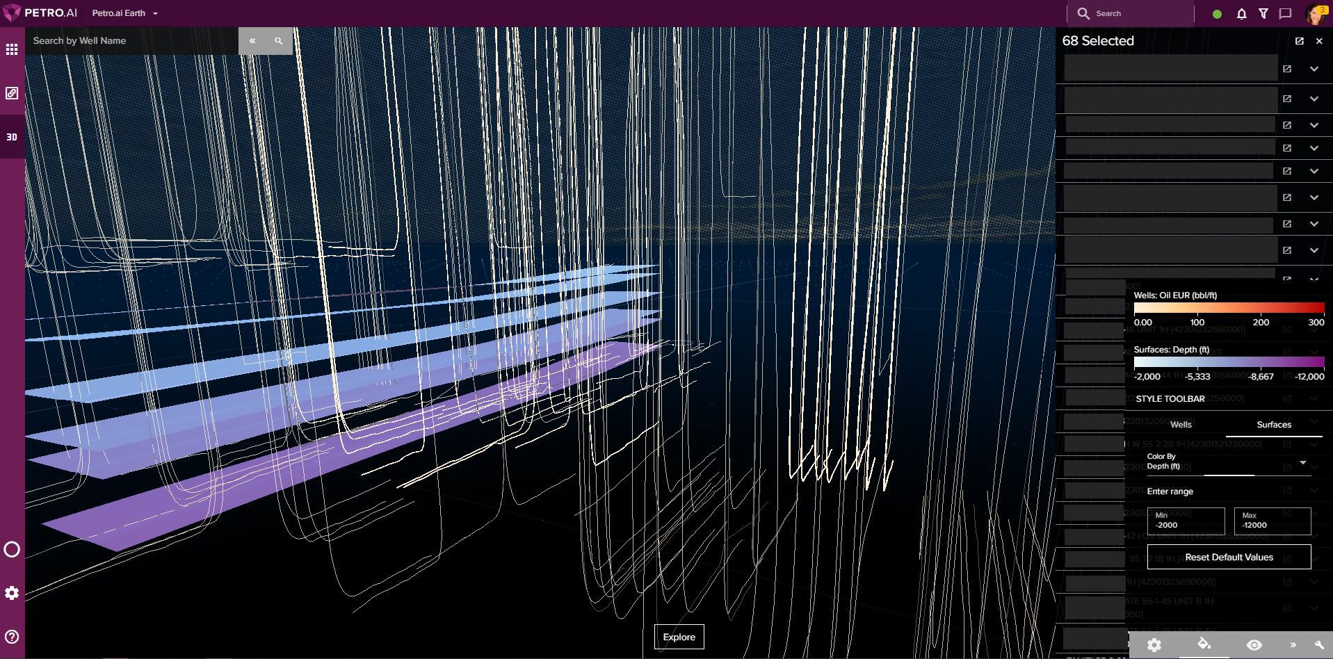The width and height of the screenshot is (1333, 659).
Task: Click the "STYLE TOOLBAR" label
Action: click(1170, 399)
